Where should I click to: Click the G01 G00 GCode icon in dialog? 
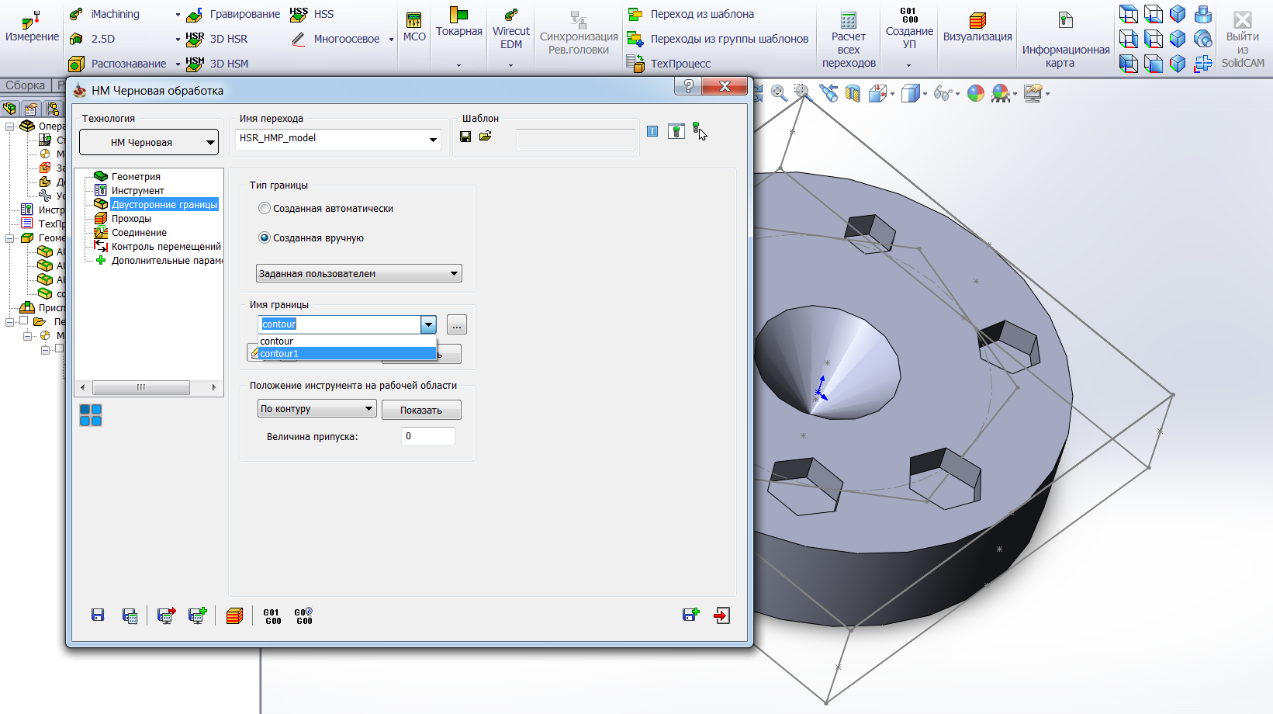click(x=272, y=616)
